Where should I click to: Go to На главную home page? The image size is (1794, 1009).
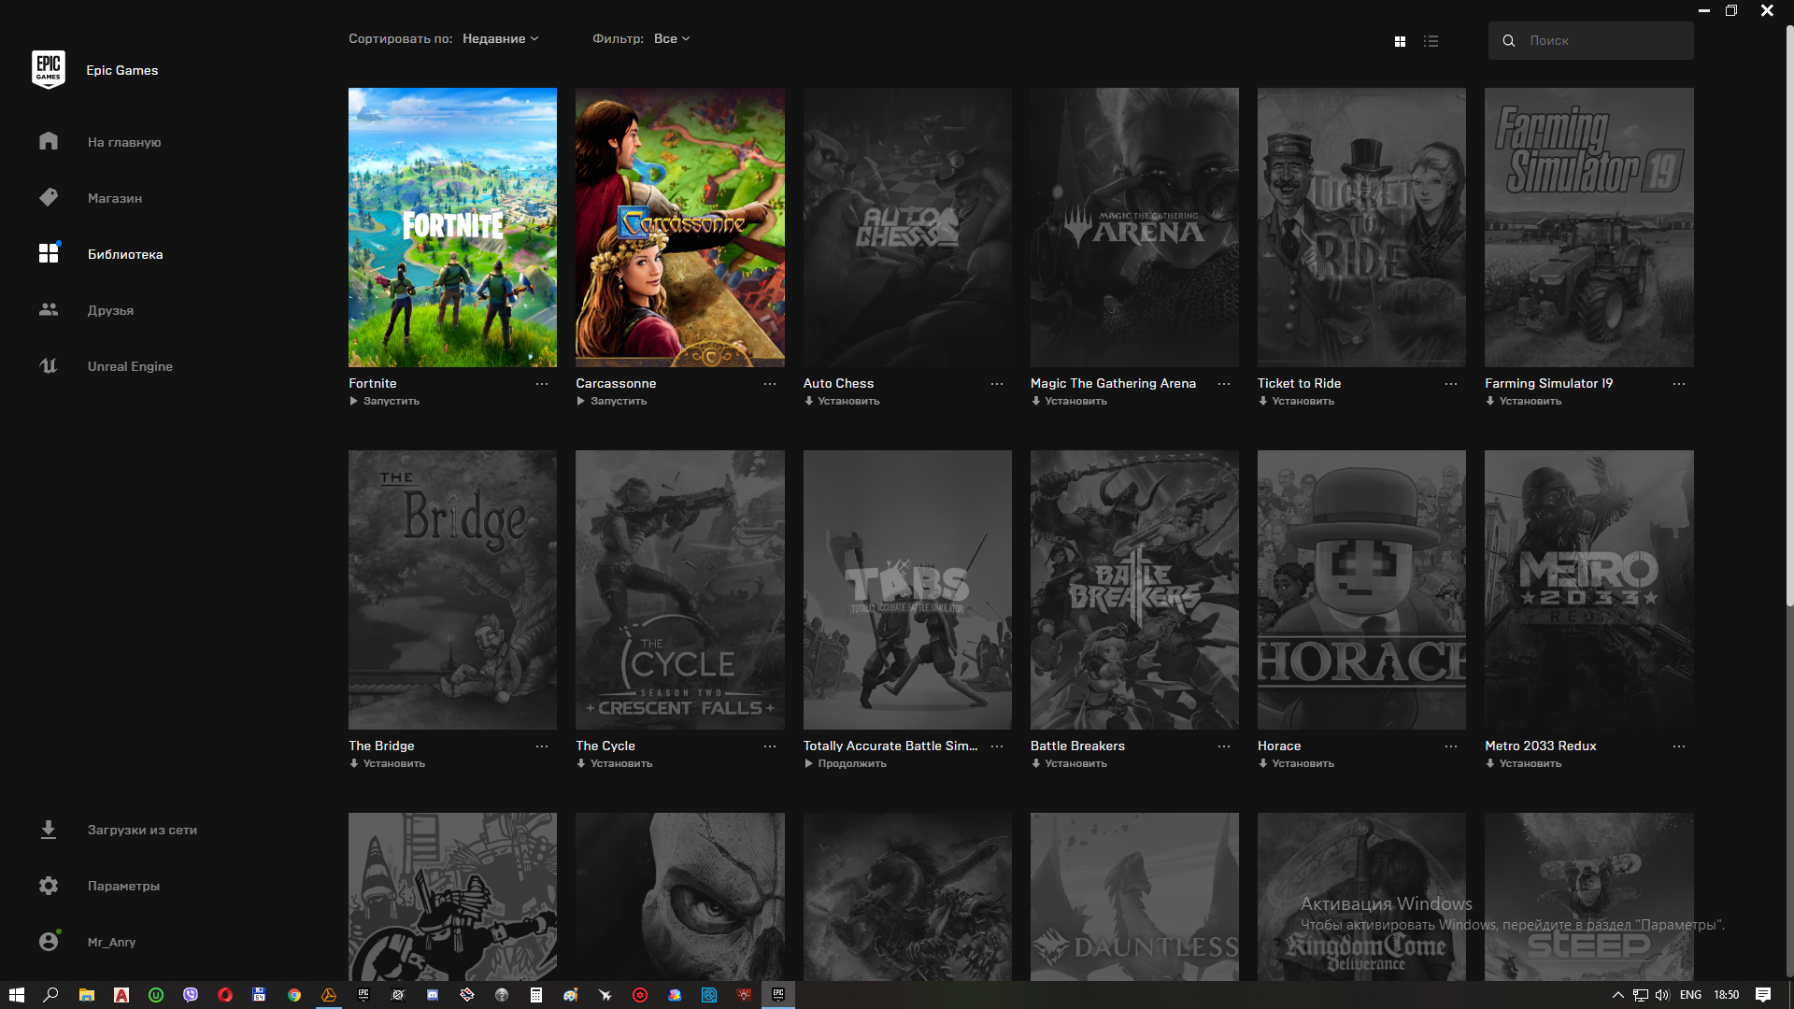click(x=101, y=142)
